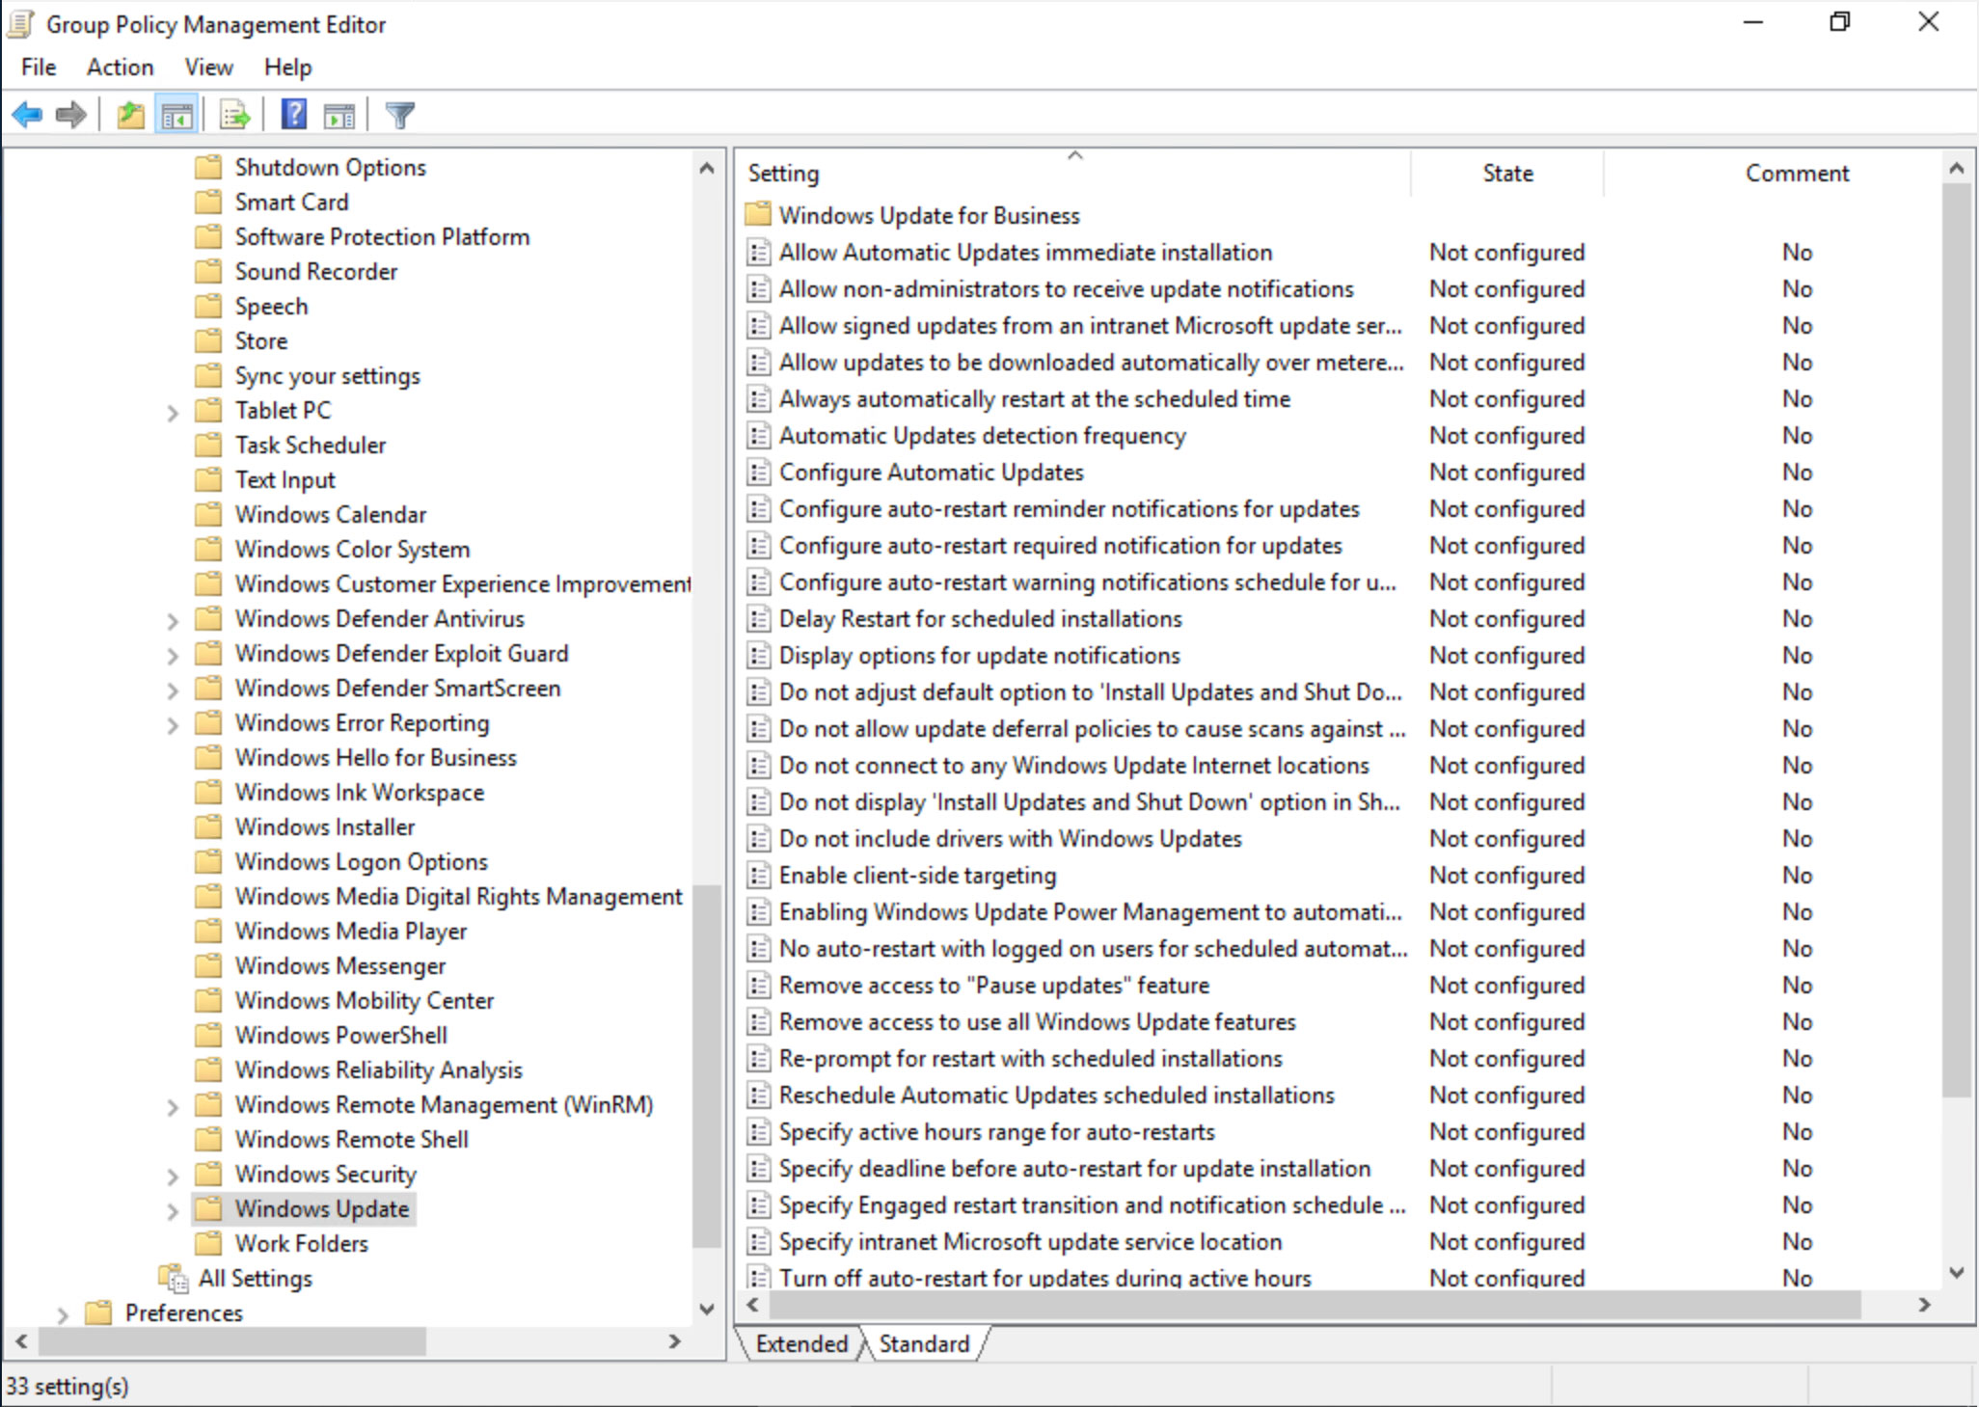Viewport: 1979px width, 1407px height.
Task: Click the Back arrow toolbar icon
Action: click(x=27, y=116)
